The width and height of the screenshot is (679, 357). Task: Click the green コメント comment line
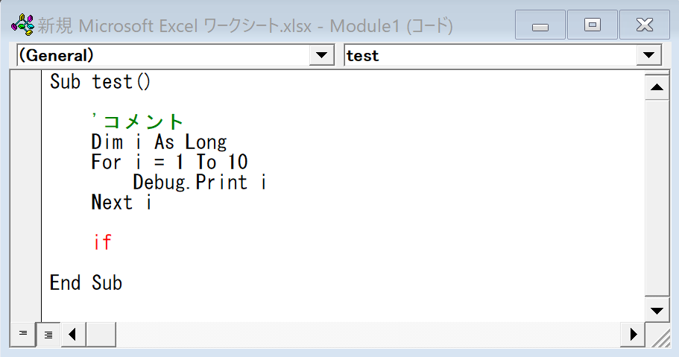click(137, 121)
